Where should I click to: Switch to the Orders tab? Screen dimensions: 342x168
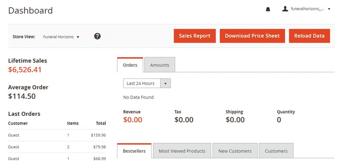(x=130, y=65)
